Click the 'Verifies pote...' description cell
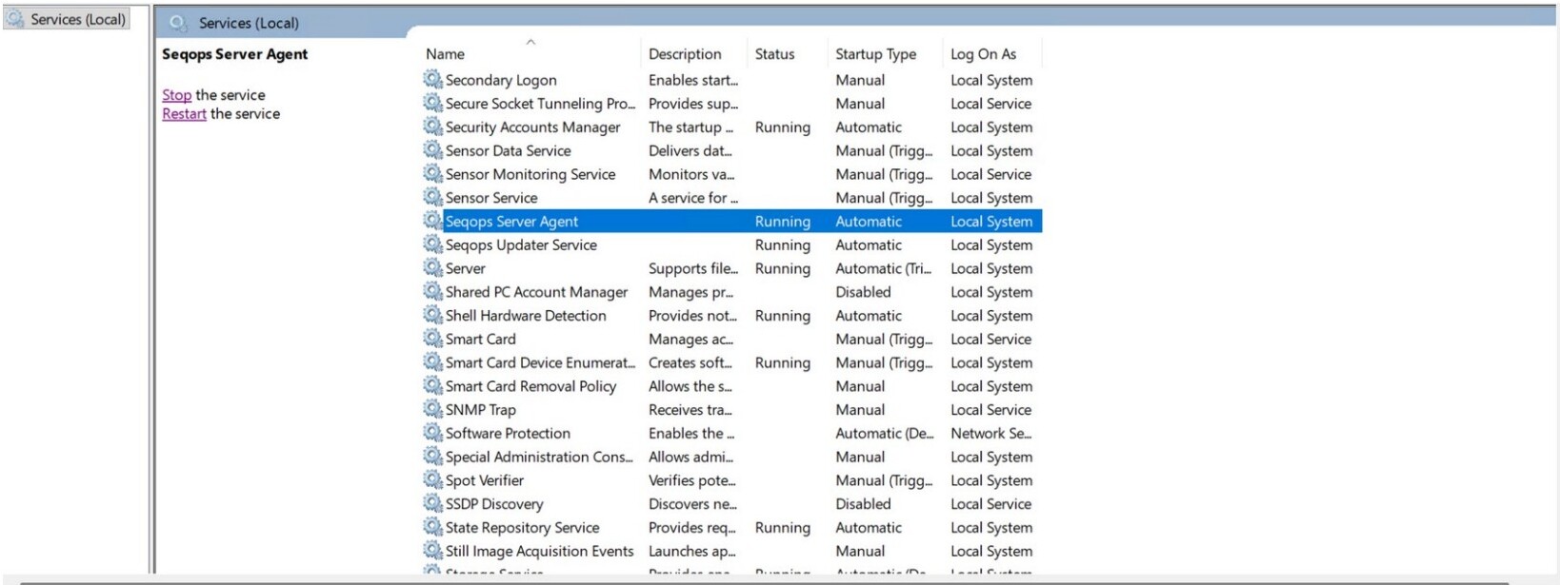 click(691, 480)
